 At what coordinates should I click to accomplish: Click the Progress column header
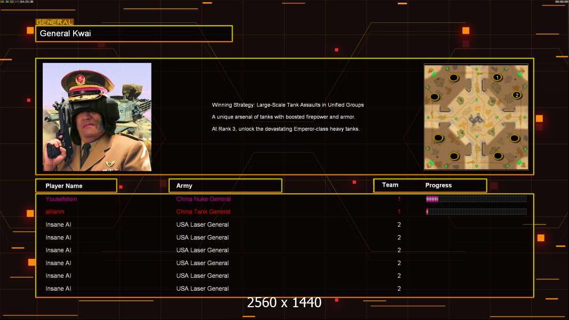(438, 186)
